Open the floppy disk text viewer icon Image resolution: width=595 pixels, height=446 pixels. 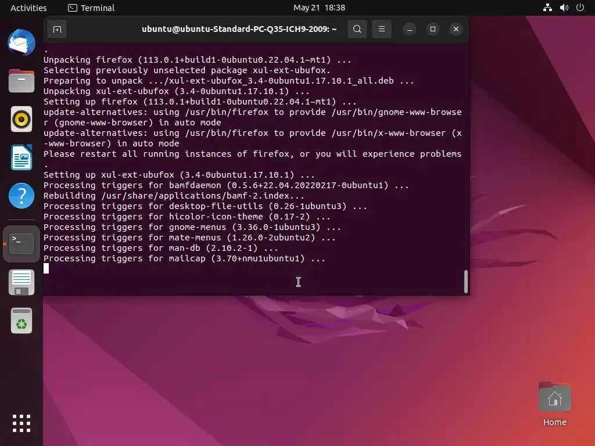pos(21,282)
